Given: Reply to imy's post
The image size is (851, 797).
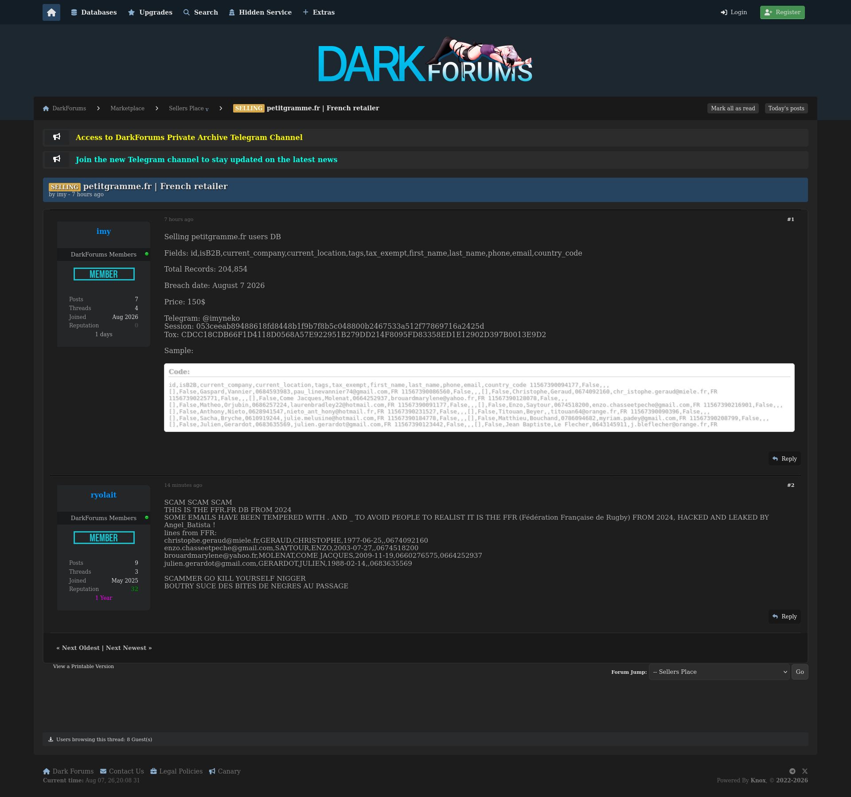Looking at the screenshot, I should (x=785, y=459).
